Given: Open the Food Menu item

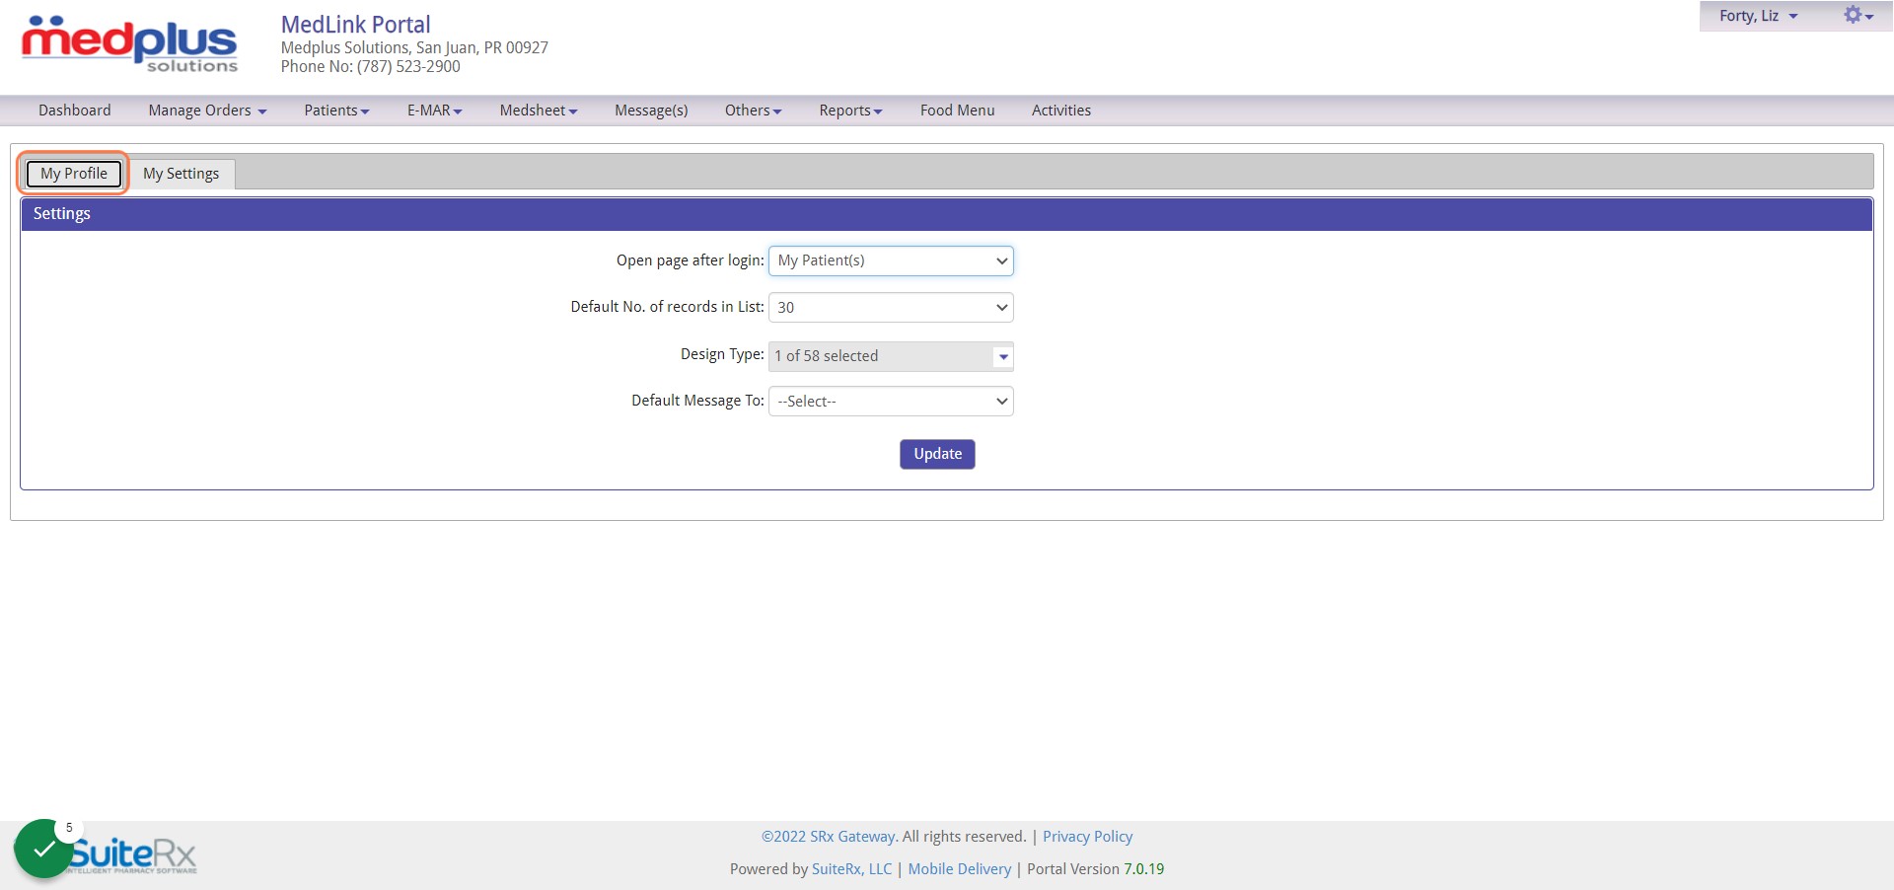Looking at the screenshot, I should (957, 111).
